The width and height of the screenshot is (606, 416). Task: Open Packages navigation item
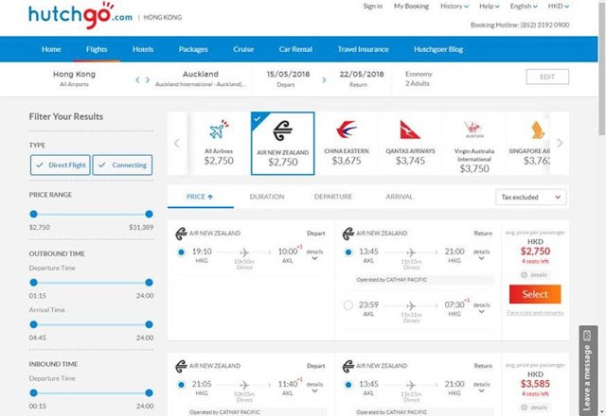pos(193,49)
